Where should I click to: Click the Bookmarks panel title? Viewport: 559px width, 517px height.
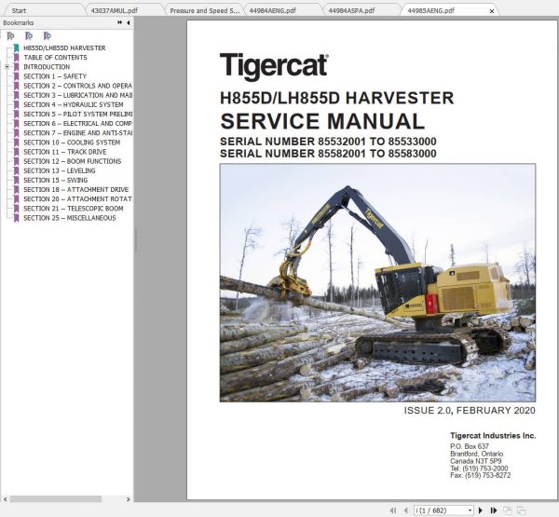point(19,22)
